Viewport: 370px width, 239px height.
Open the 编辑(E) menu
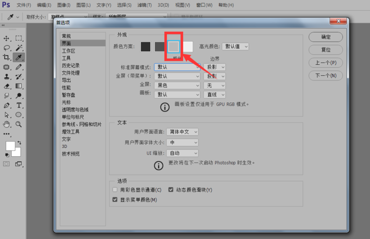pyautogui.click(x=44, y=5)
